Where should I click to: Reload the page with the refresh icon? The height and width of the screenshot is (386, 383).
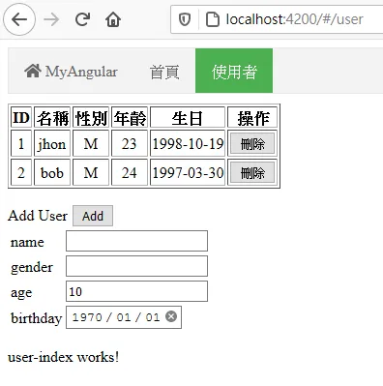coord(82,19)
